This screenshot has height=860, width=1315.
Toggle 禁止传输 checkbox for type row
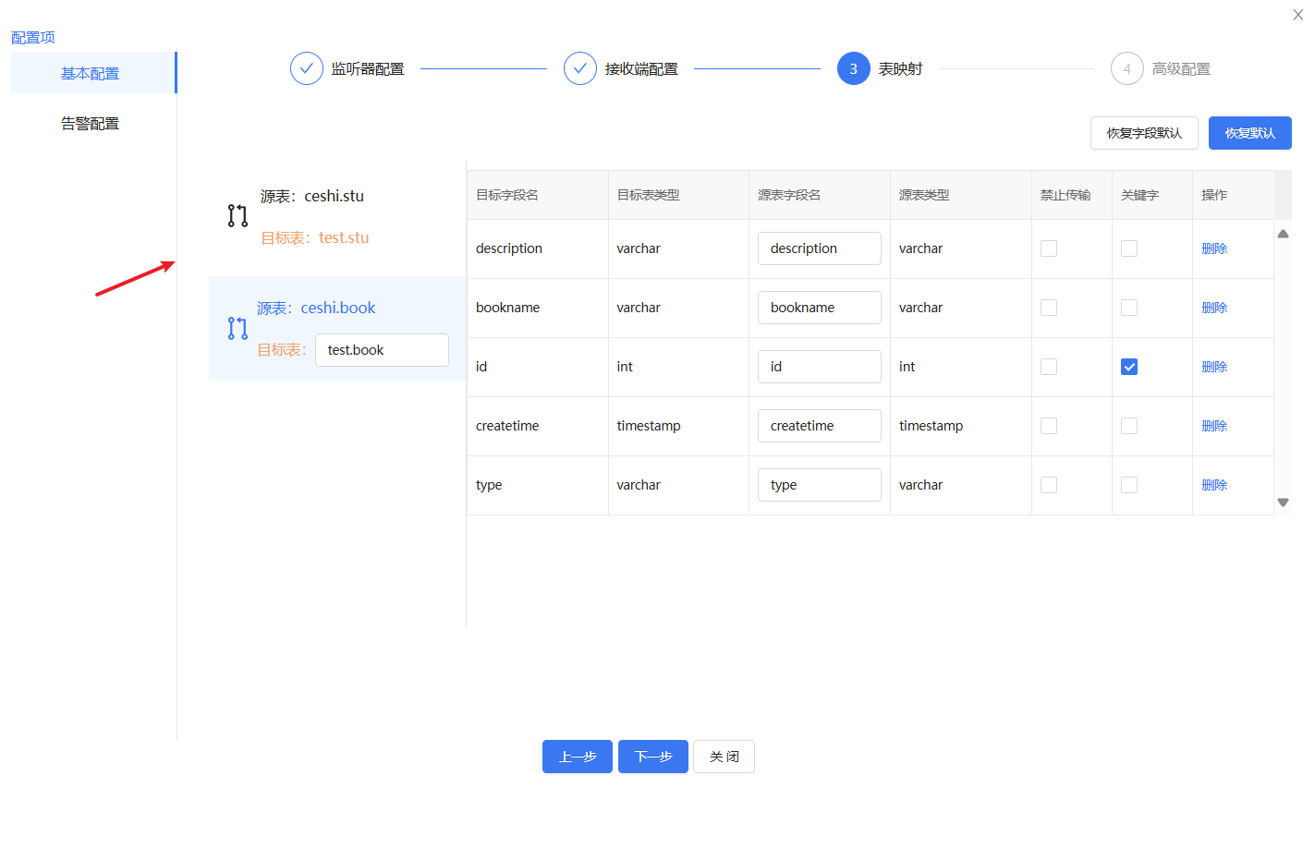click(1049, 485)
